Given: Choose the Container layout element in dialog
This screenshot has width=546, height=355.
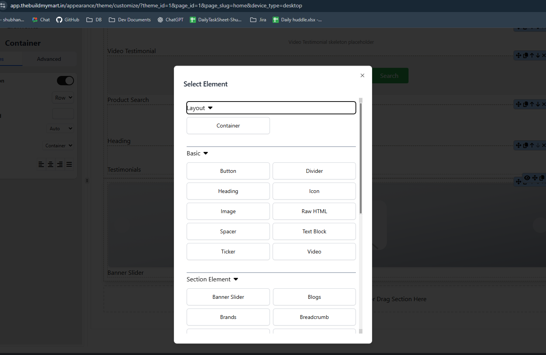Looking at the screenshot, I should click(x=228, y=126).
